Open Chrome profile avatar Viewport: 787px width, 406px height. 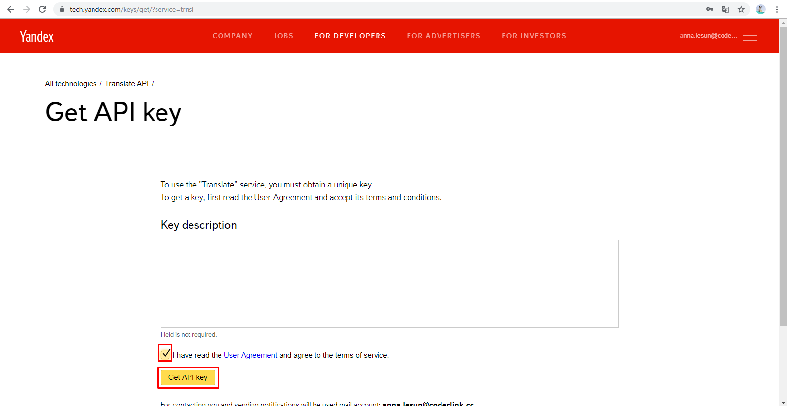(x=761, y=9)
